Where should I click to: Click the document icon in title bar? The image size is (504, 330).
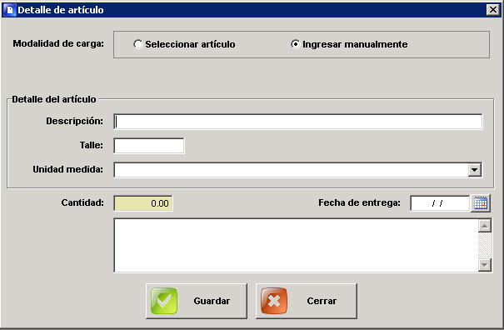[10, 10]
